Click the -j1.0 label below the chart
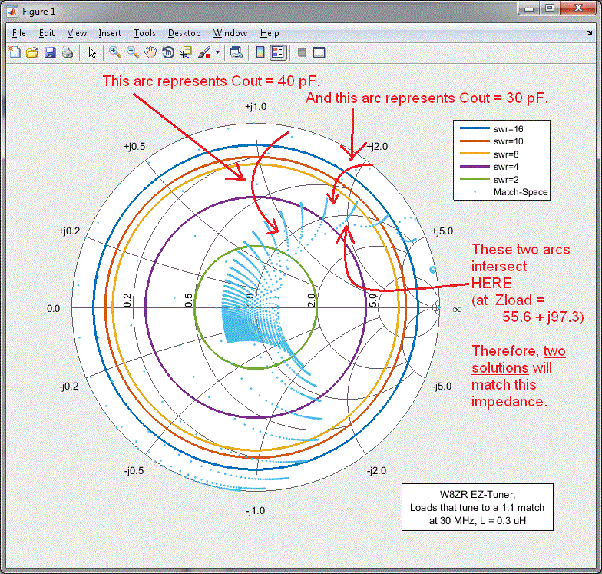 tap(255, 510)
